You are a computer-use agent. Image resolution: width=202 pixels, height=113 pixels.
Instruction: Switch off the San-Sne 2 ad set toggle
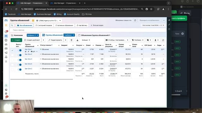(x=20, y=55)
